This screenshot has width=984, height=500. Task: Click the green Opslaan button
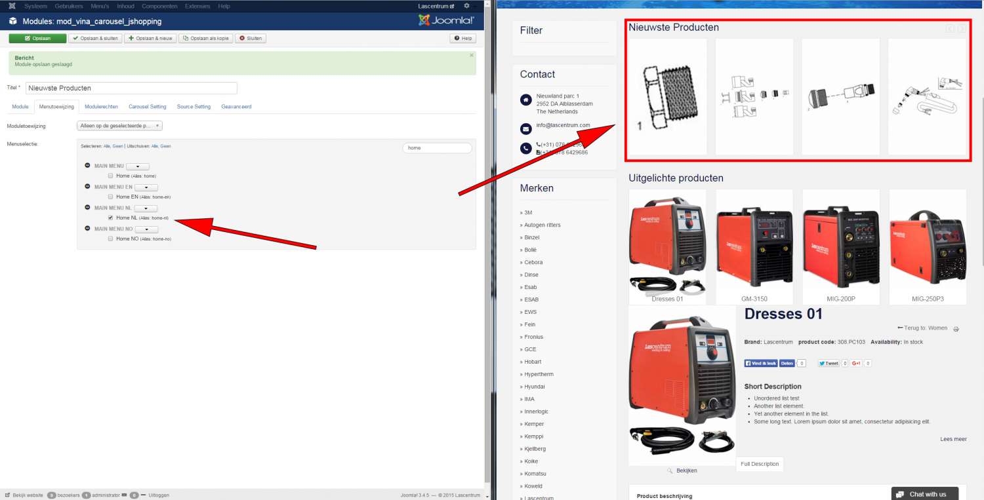pyautogui.click(x=37, y=39)
